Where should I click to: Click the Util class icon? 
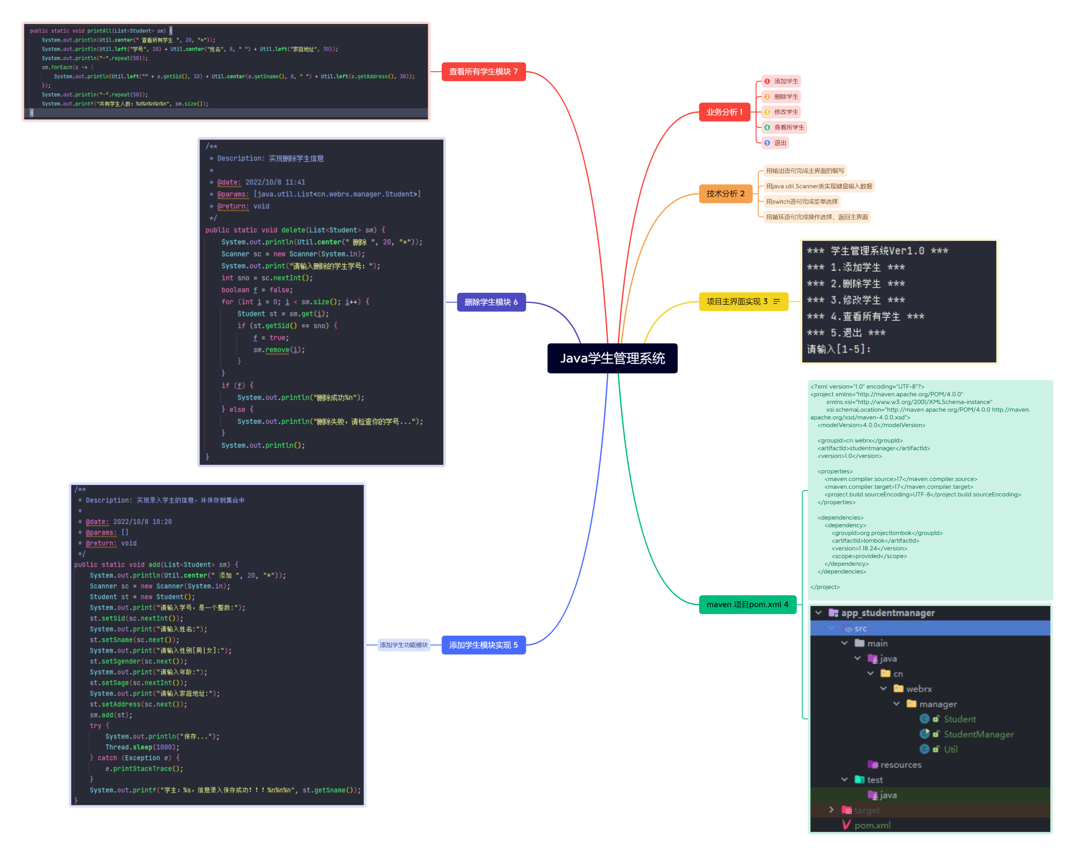click(x=925, y=749)
